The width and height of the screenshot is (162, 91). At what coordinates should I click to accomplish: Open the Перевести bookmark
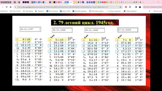pos(40,11)
